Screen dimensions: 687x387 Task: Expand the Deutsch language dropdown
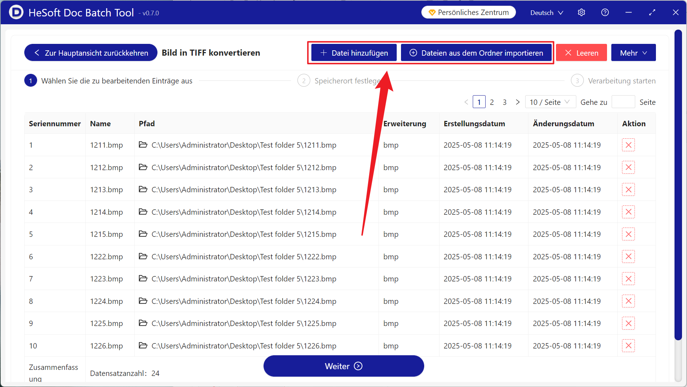click(x=546, y=12)
